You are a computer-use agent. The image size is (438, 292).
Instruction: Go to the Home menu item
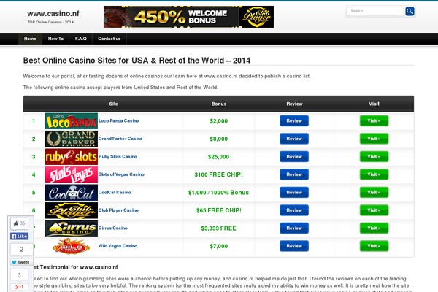pos(30,39)
